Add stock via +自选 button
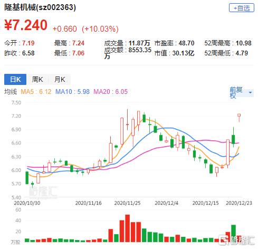Image resolution: width=258 pixels, height=249 pixels. (241, 8)
